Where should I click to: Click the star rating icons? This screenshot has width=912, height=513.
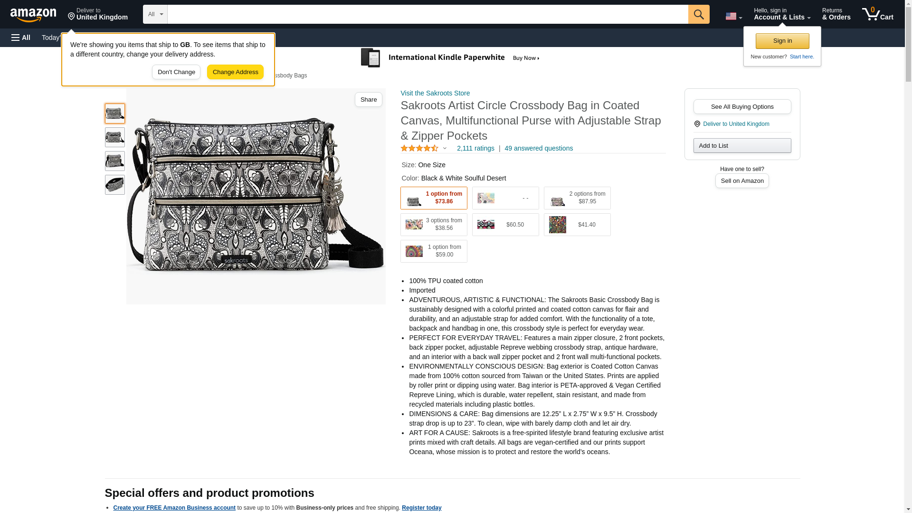419,148
